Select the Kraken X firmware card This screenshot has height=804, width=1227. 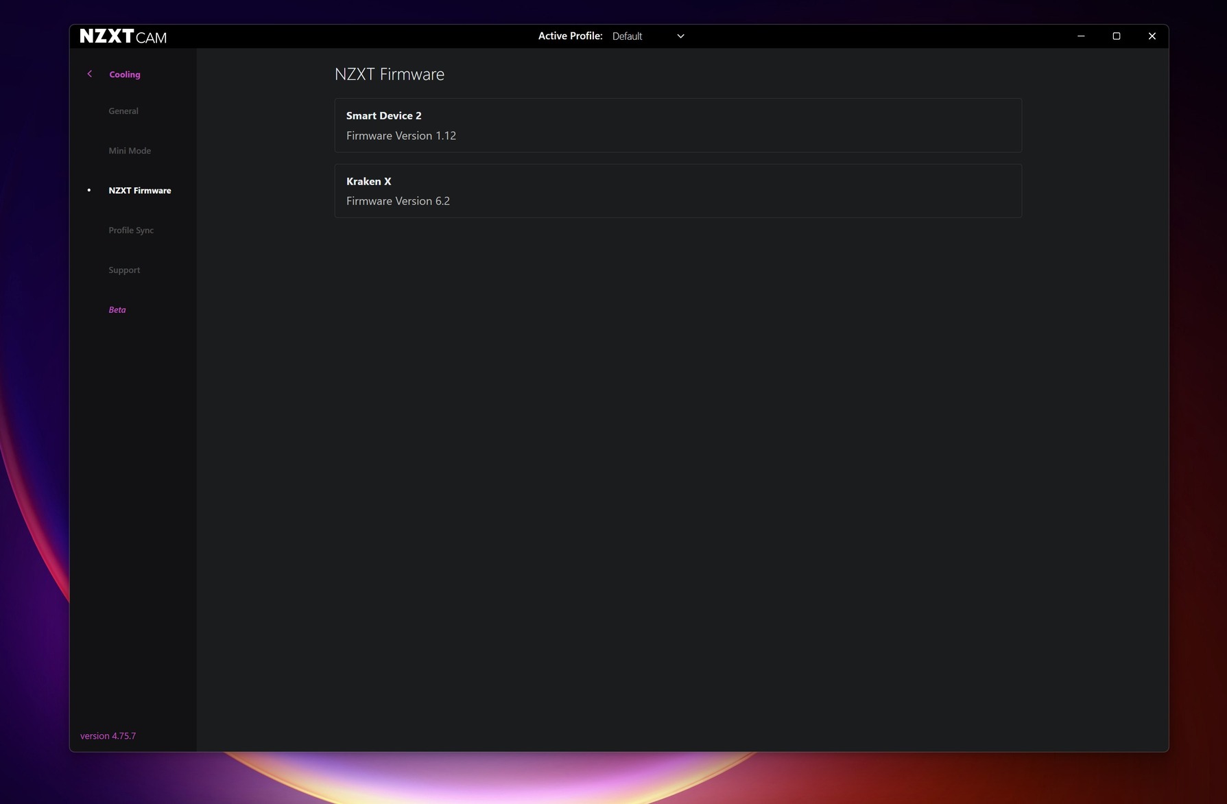pos(678,191)
